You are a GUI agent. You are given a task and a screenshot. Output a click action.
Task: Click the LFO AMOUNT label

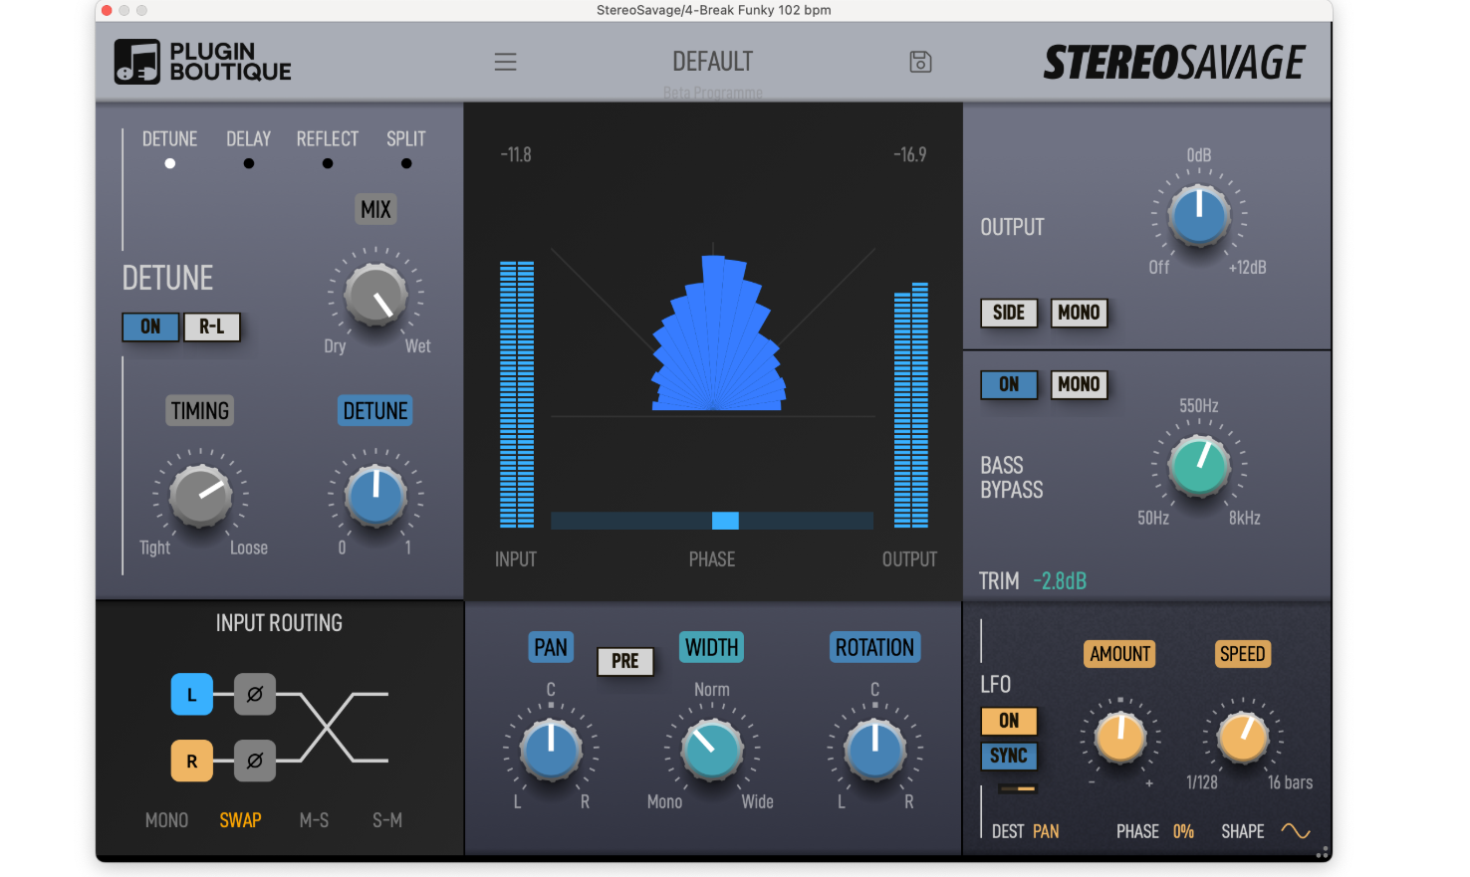[1120, 654]
